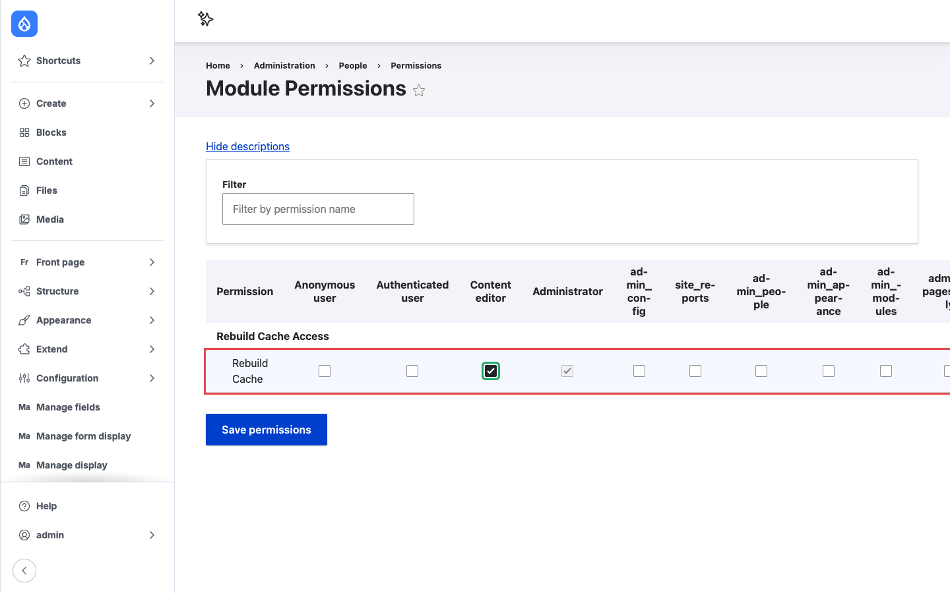This screenshot has width=950, height=593.
Task: Click the Structure hierarchy icon
Action: pyautogui.click(x=24, y=291)
